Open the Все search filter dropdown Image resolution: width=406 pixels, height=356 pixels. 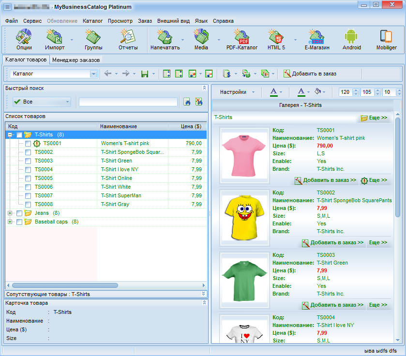tap(42, 102)
